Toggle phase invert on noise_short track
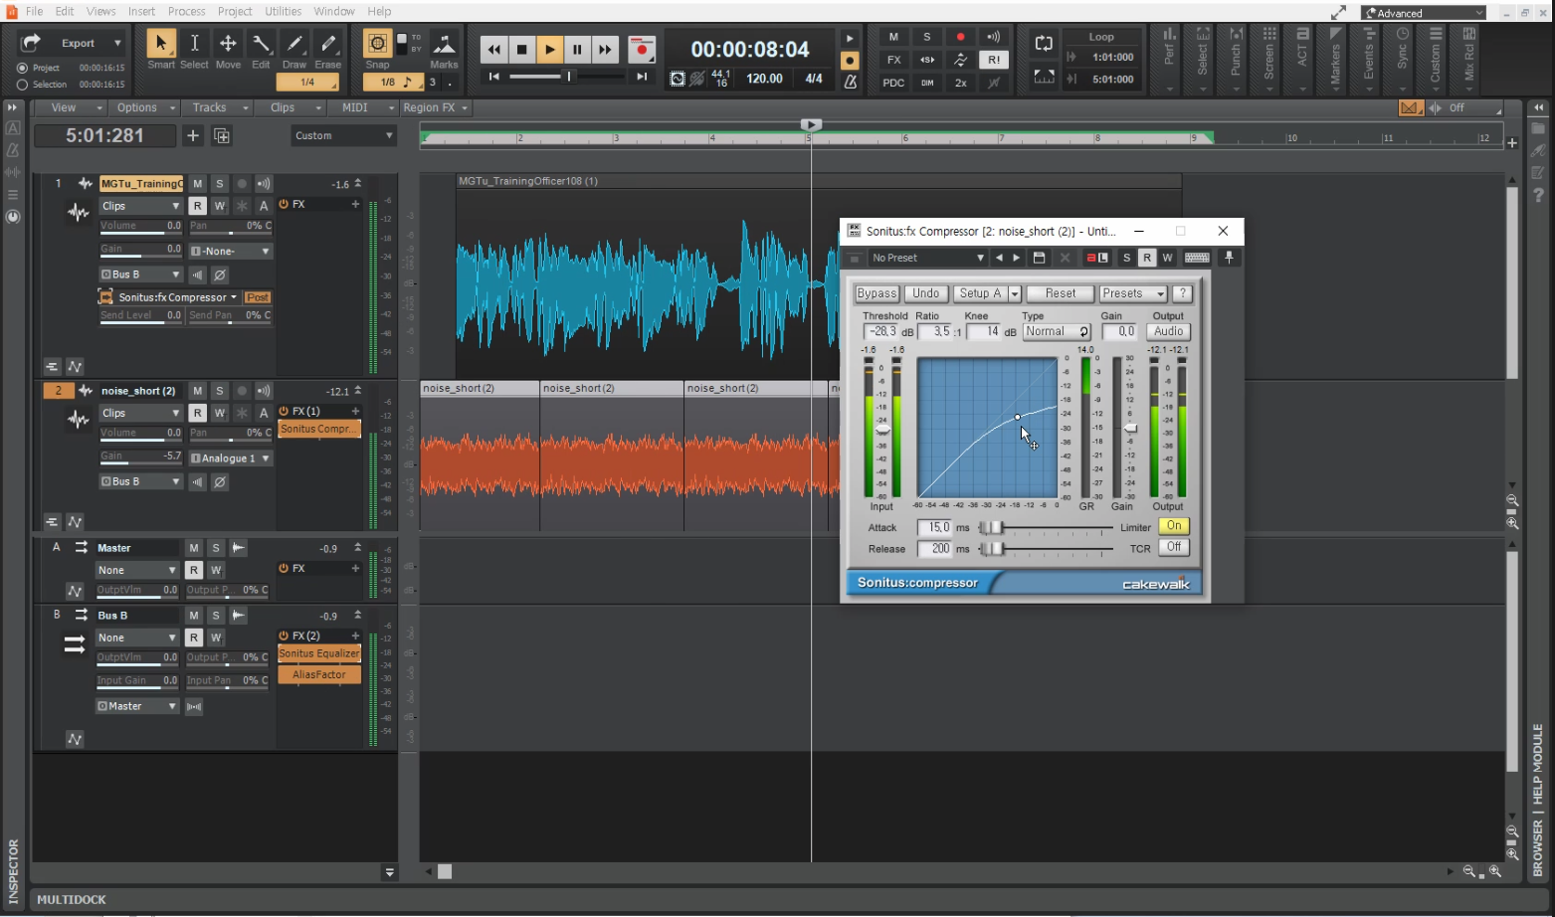Screen dimensions: 1555x917 (220, 481)
